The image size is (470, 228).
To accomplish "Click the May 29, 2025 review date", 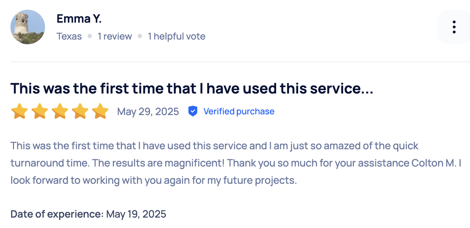I will pos(148,111).
